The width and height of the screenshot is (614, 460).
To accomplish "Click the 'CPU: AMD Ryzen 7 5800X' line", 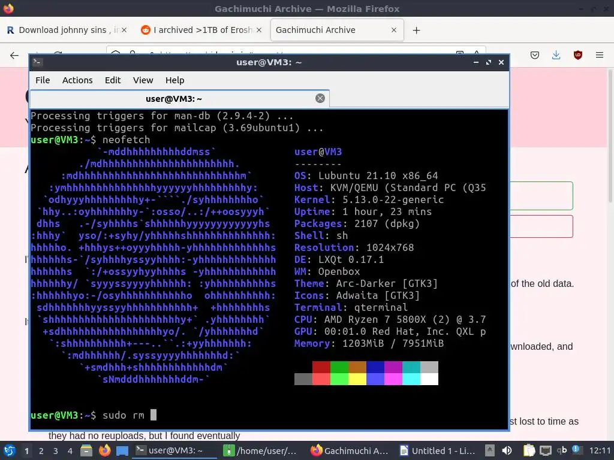I will [390, 320].
